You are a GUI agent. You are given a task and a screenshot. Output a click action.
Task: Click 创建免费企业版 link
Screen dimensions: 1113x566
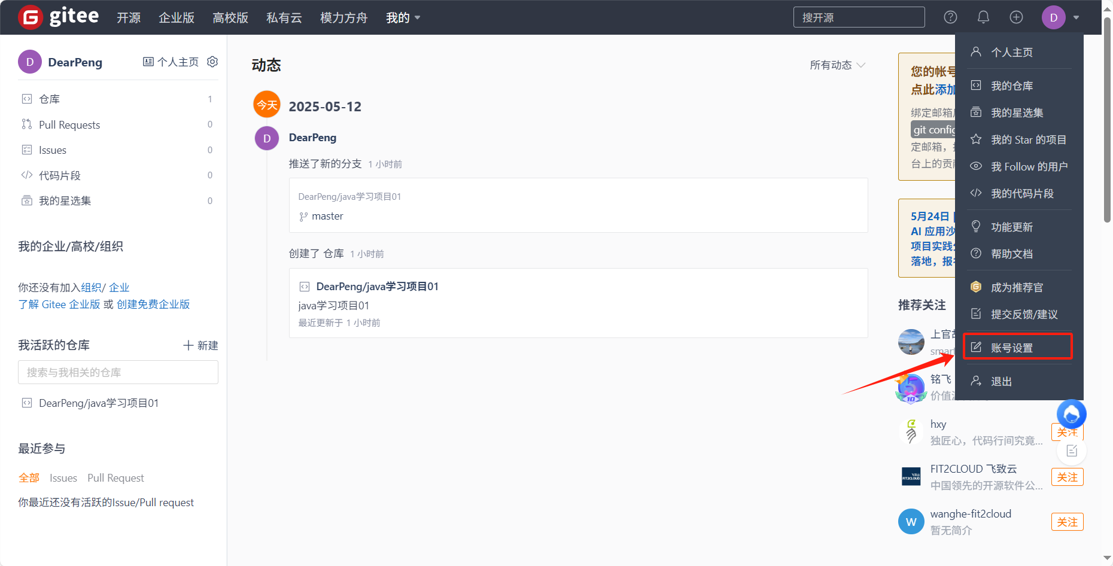153,305
